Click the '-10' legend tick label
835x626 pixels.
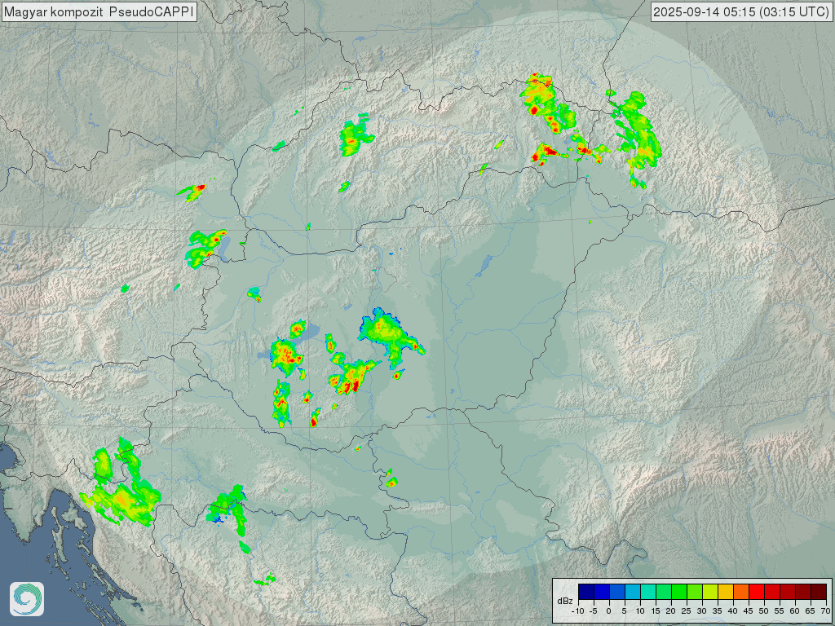point(578,611)
